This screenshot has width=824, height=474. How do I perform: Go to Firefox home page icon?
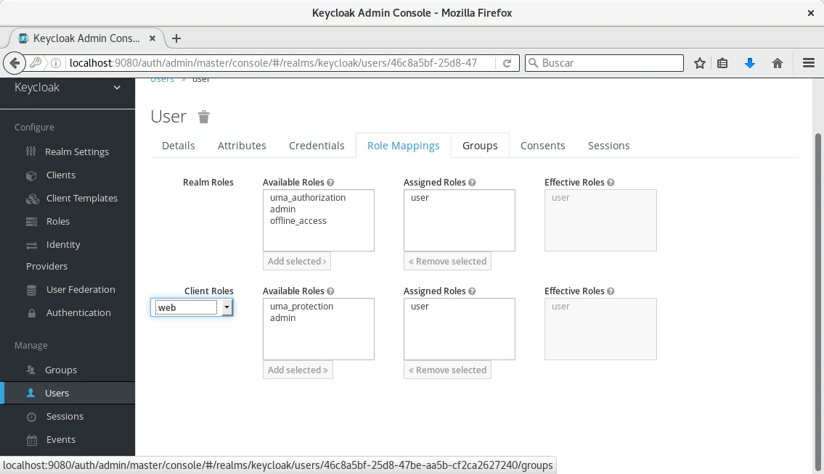pos(778,63)
